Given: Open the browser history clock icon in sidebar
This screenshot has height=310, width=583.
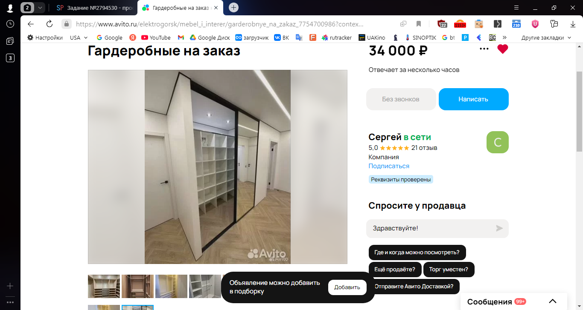Looking at the screenshot, I should pos(10,24).
